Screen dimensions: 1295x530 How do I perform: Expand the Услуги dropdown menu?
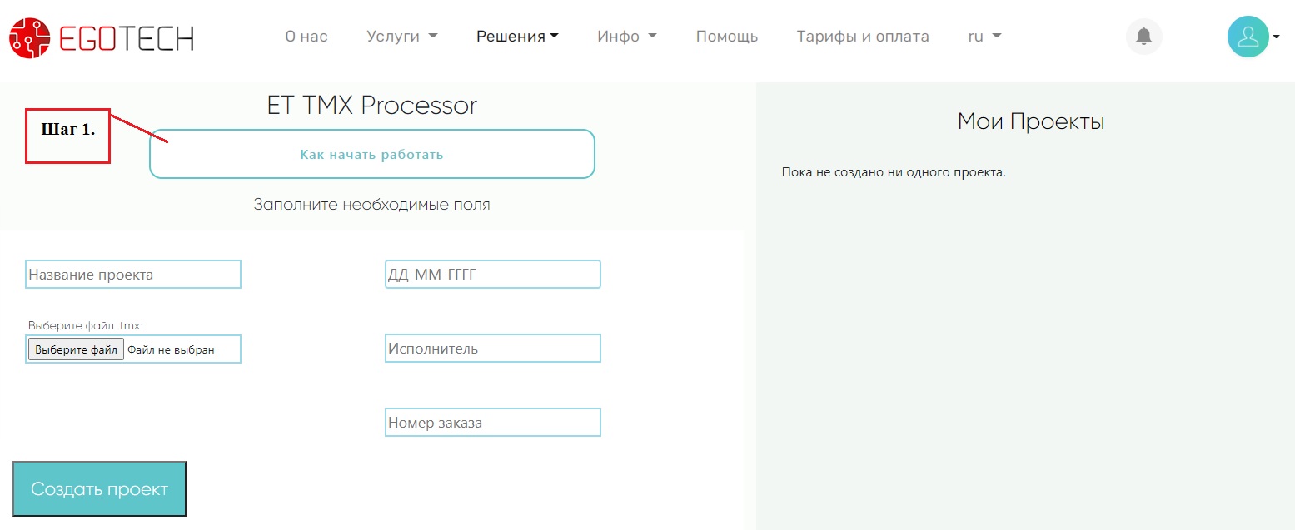[x=401, y=37]
